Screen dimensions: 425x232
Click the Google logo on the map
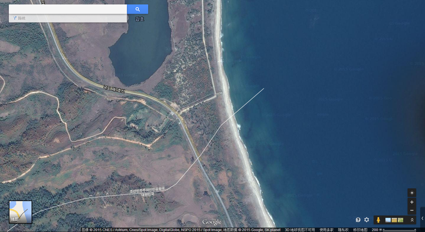pos(212,222)
